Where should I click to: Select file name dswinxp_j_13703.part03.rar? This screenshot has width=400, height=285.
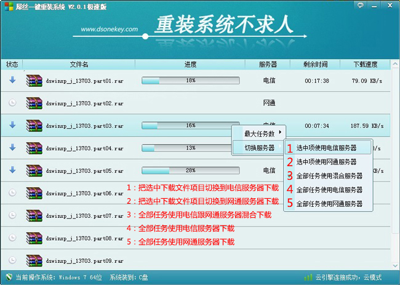[x=84, y=126]
